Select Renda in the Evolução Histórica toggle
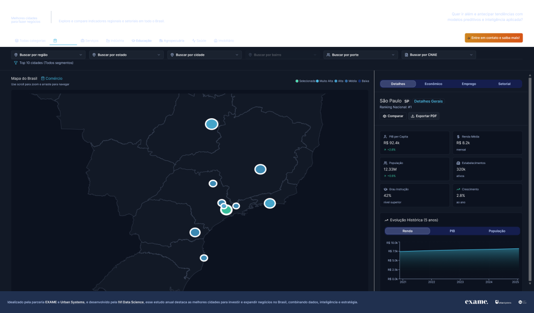This screenshot has height=313, width=534. 407,231
